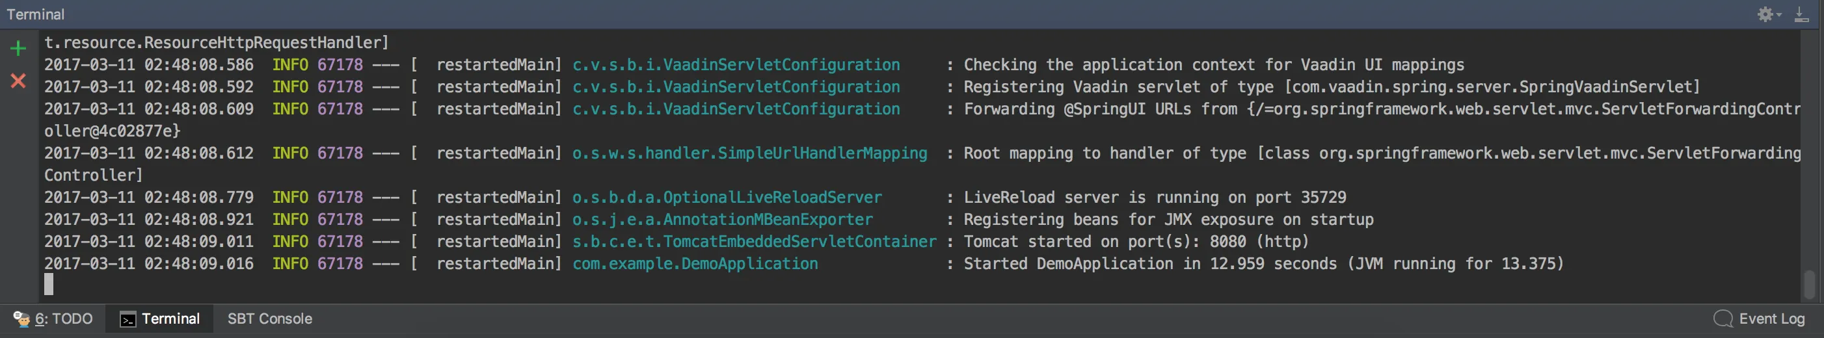Click the TODO tool window icon
Screen dimensions: 1824x338
click(x=21, y=319)
